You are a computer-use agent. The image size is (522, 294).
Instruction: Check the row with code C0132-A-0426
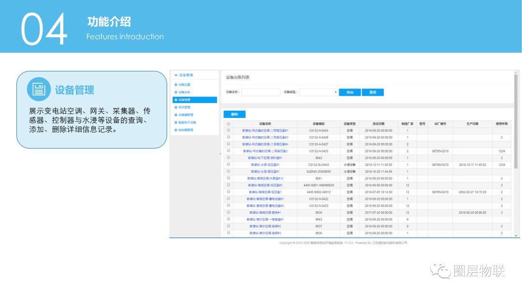[x=228, y=137]
